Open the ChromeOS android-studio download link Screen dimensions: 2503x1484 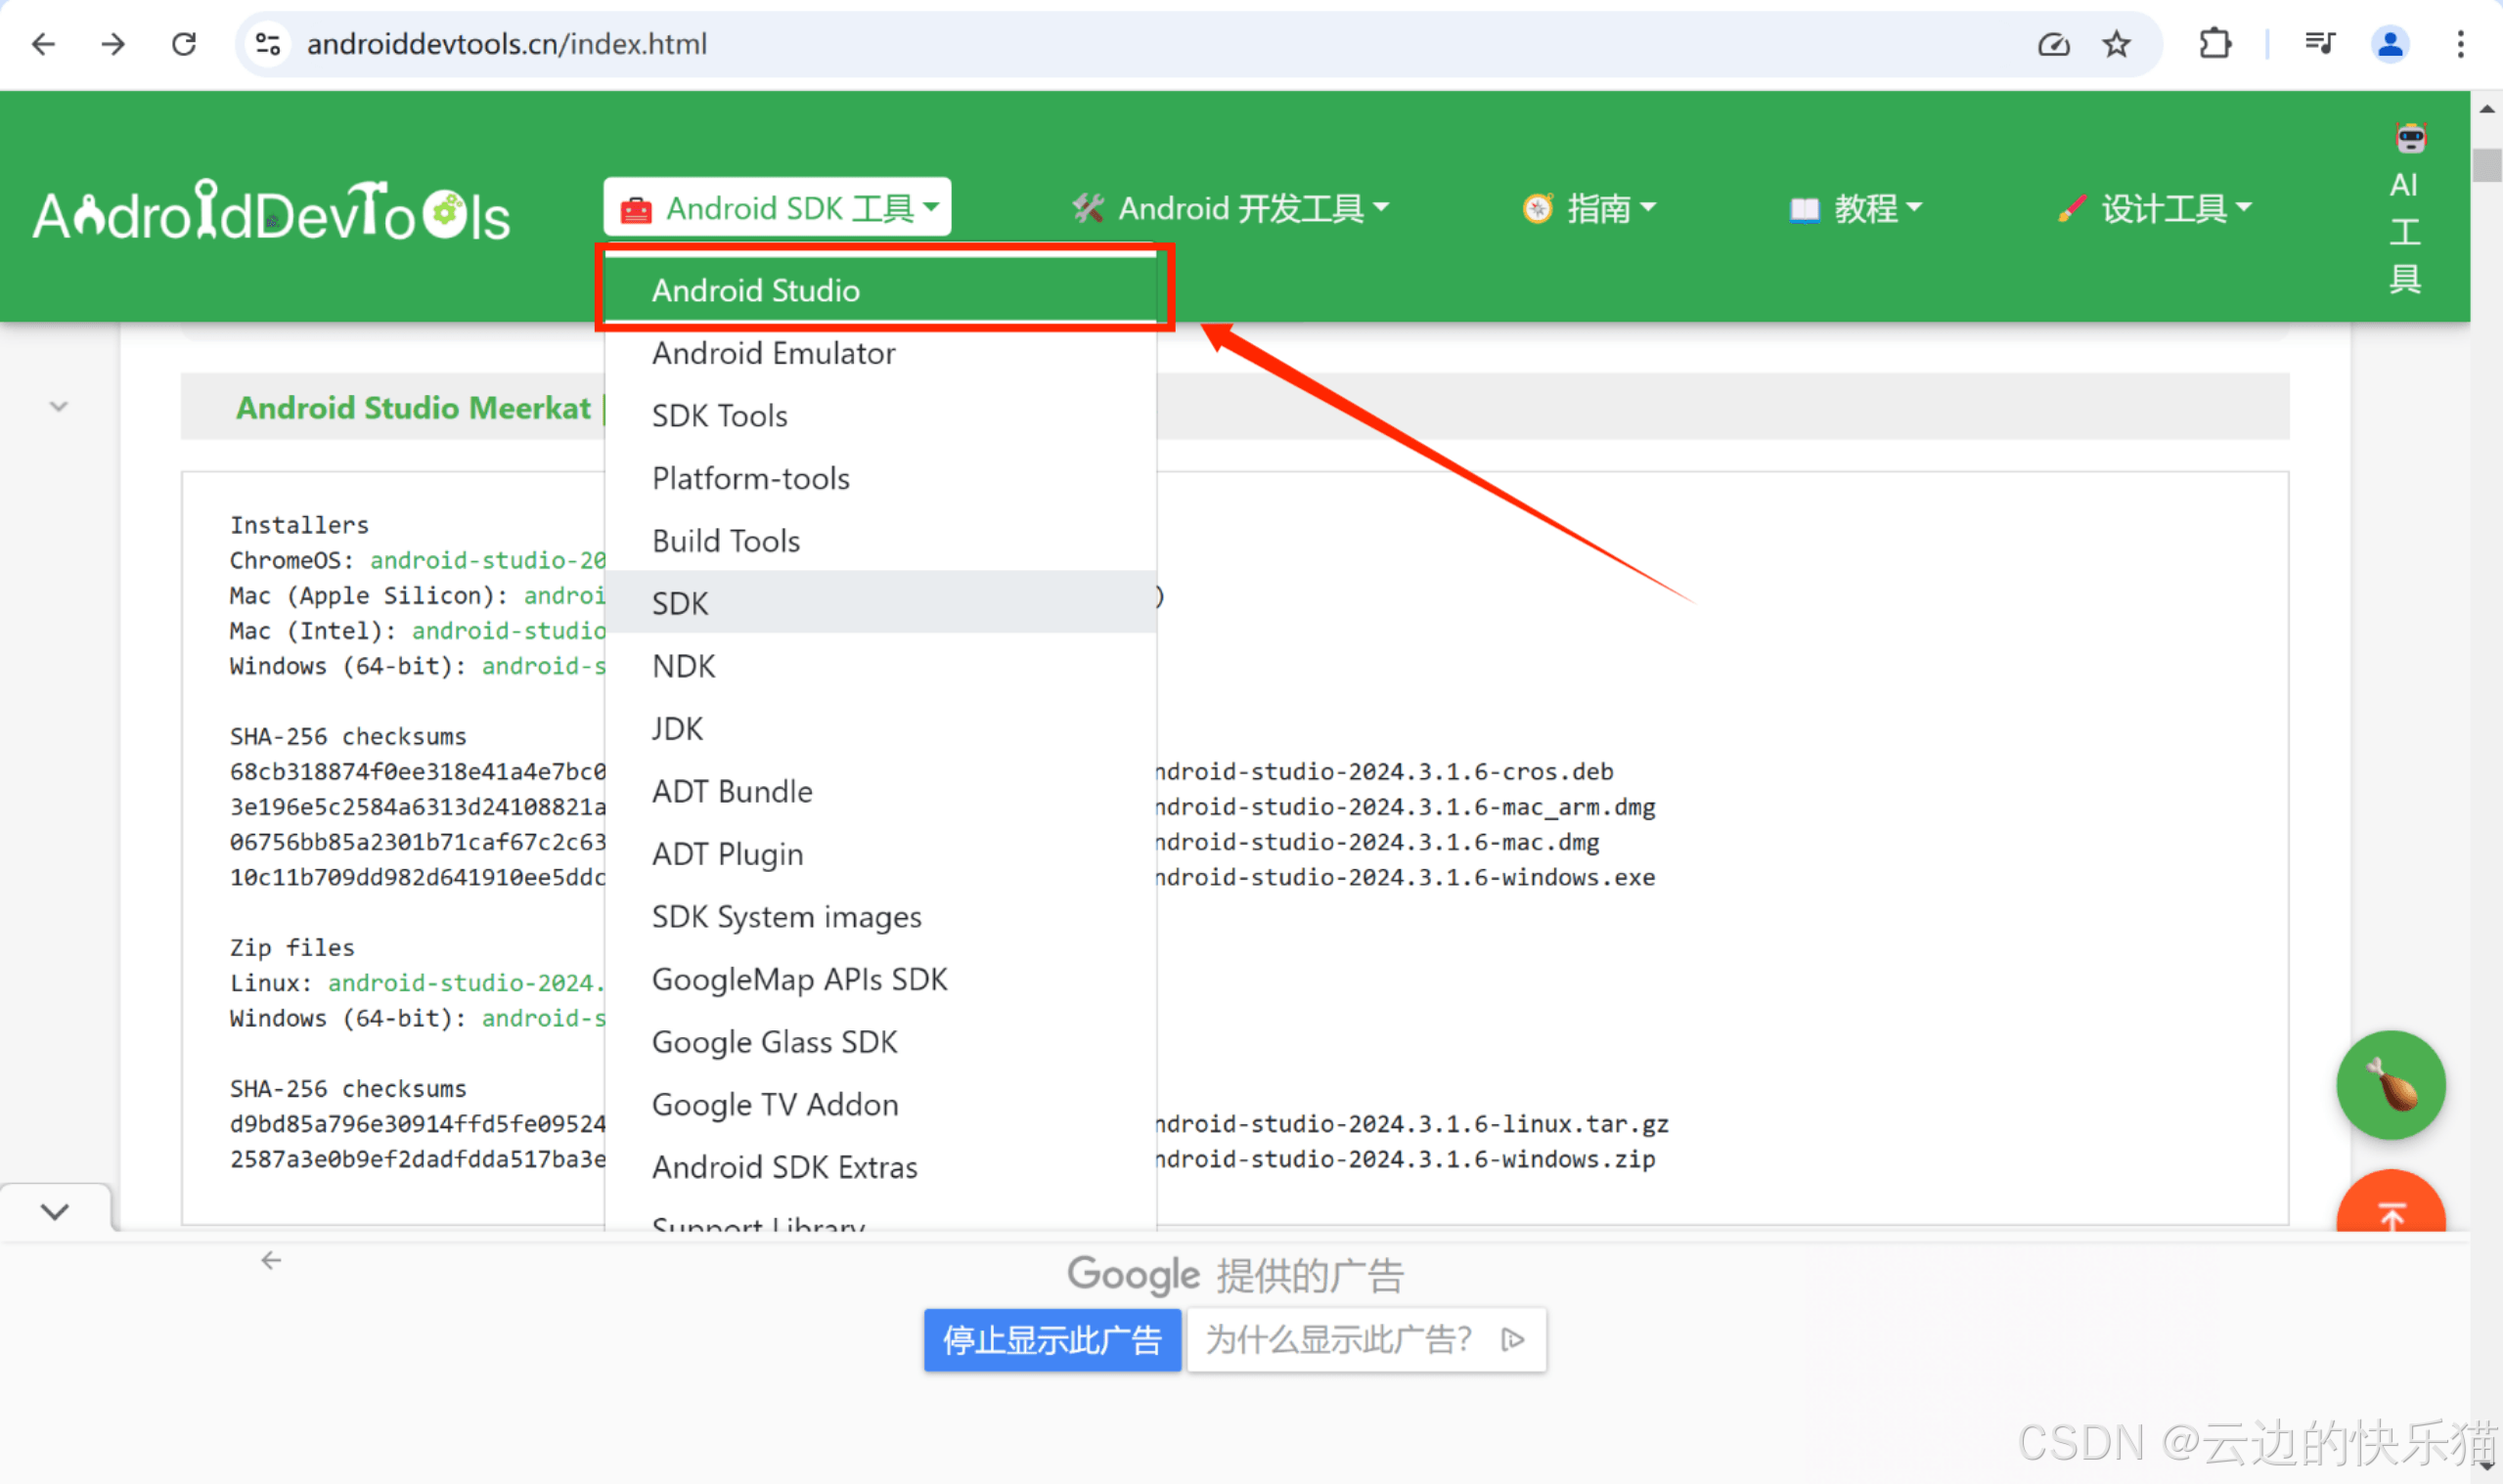click(x=487, y=560)
